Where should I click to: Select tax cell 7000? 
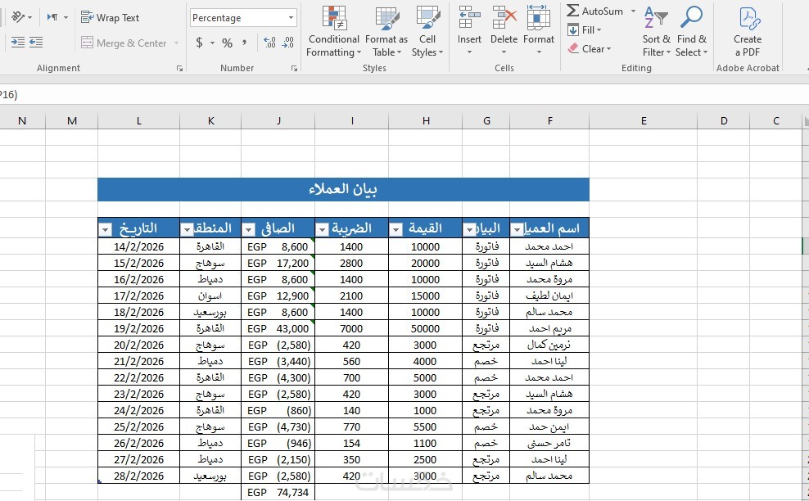pyautogui.click(x=352, y=328)
